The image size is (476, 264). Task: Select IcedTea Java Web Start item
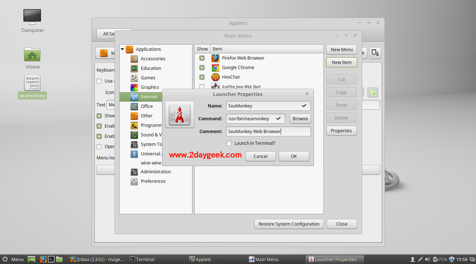click(241, 87)
